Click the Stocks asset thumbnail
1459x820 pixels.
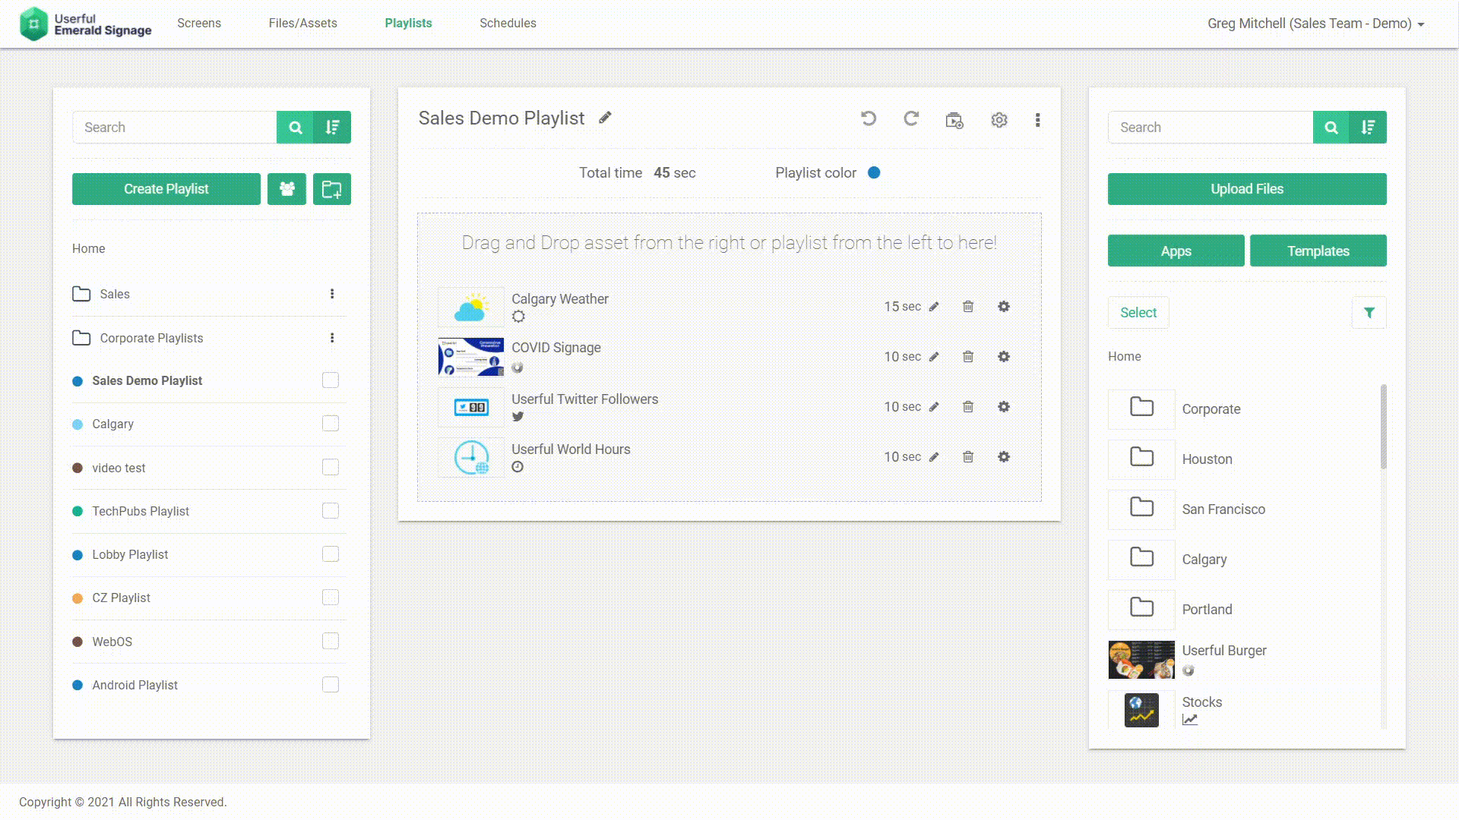pyautogui.click(x=1141, y=710)
